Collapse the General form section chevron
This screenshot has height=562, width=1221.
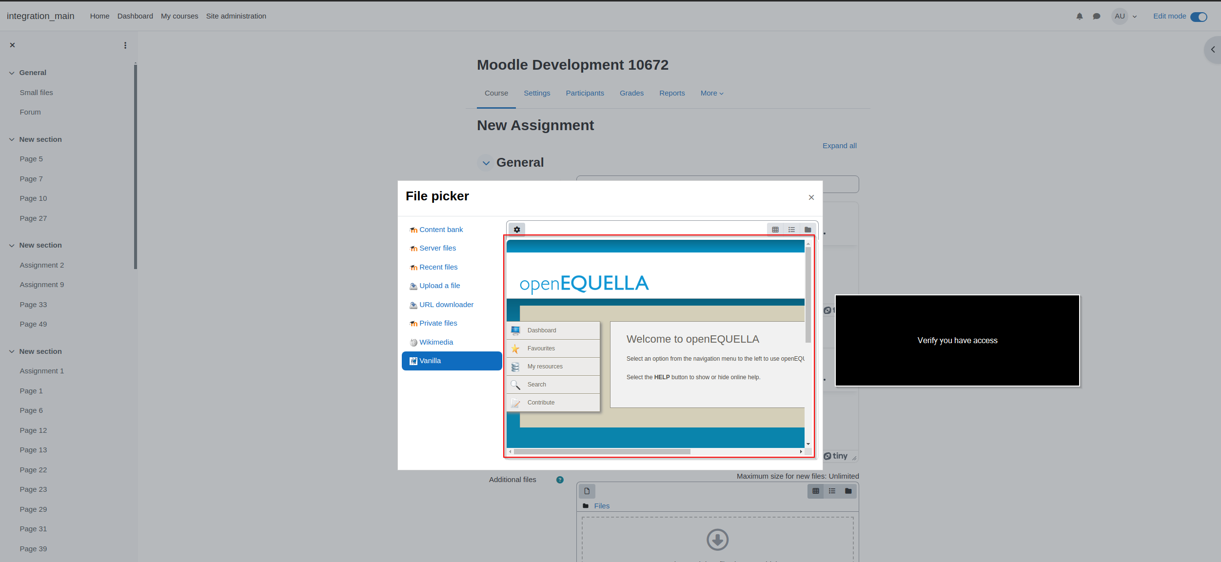(486, 163)
